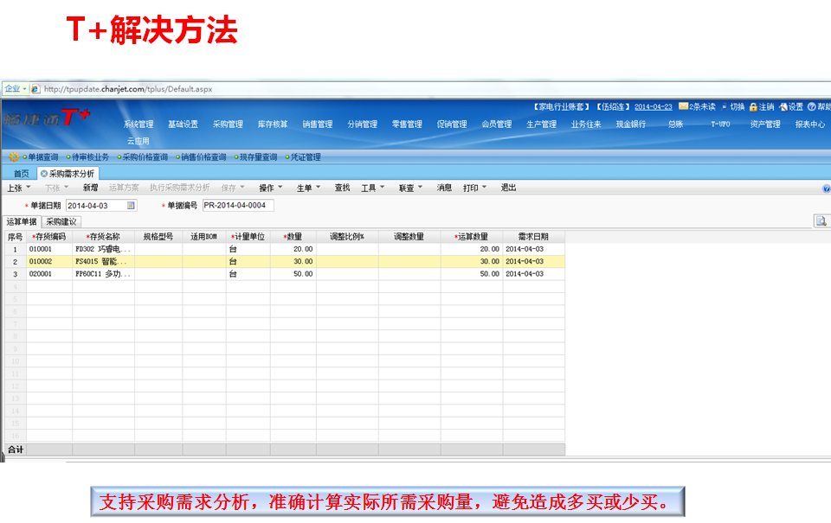Open the 促销管理 menu
Viewport: 831px width, 523px height.
(452, 124)
